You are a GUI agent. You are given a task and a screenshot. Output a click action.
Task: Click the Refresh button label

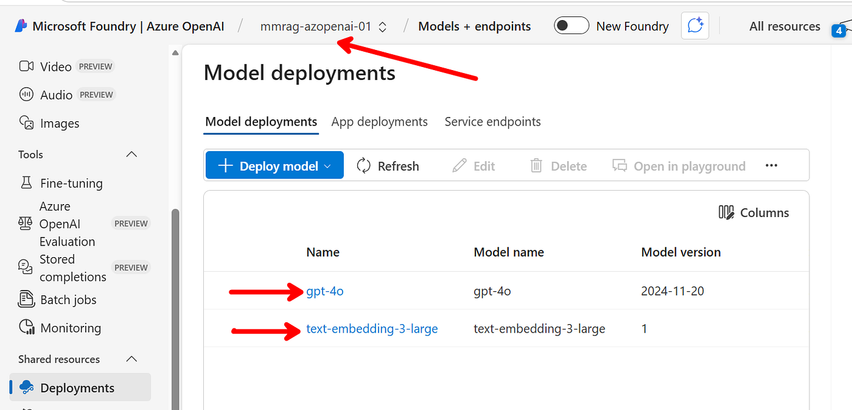click(x=399, y=166)
